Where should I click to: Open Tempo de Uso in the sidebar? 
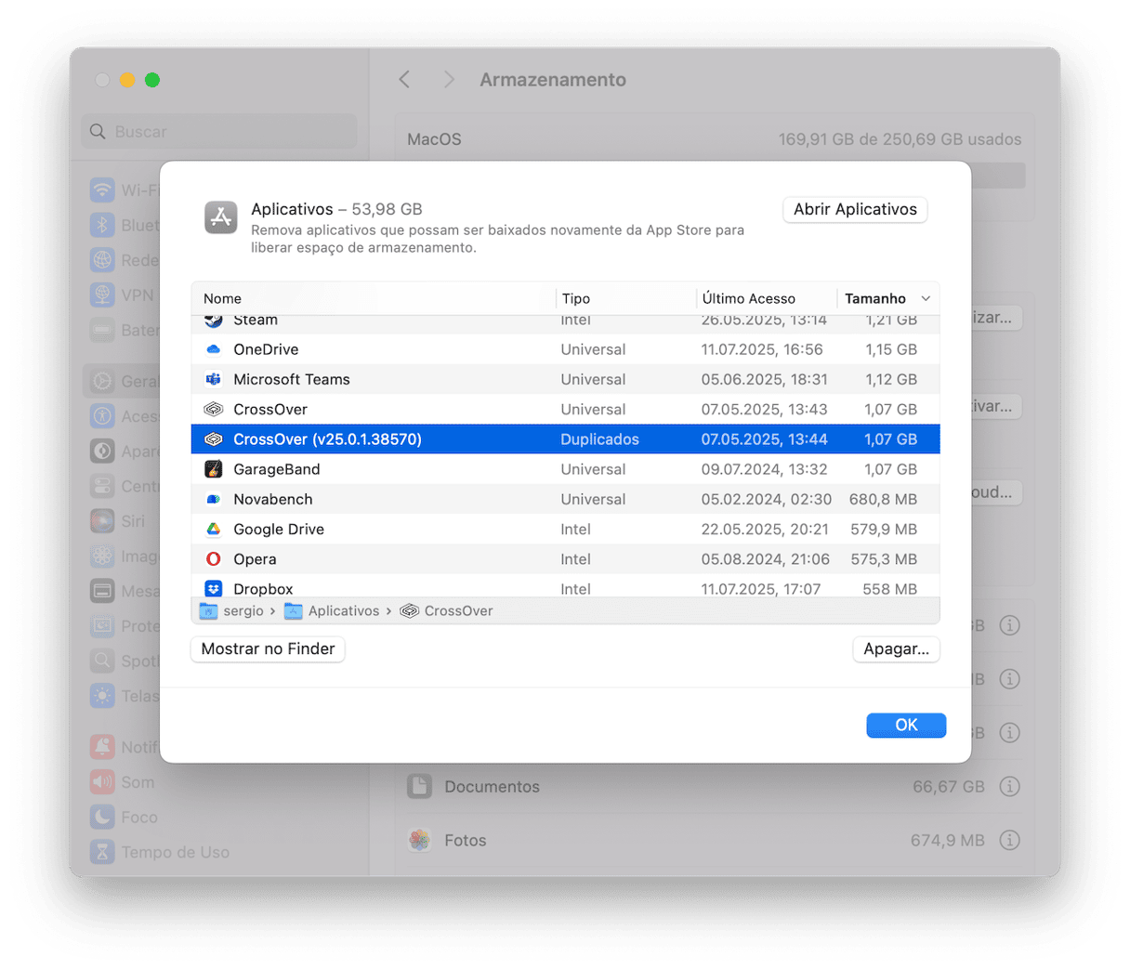(x=219, y=852)
